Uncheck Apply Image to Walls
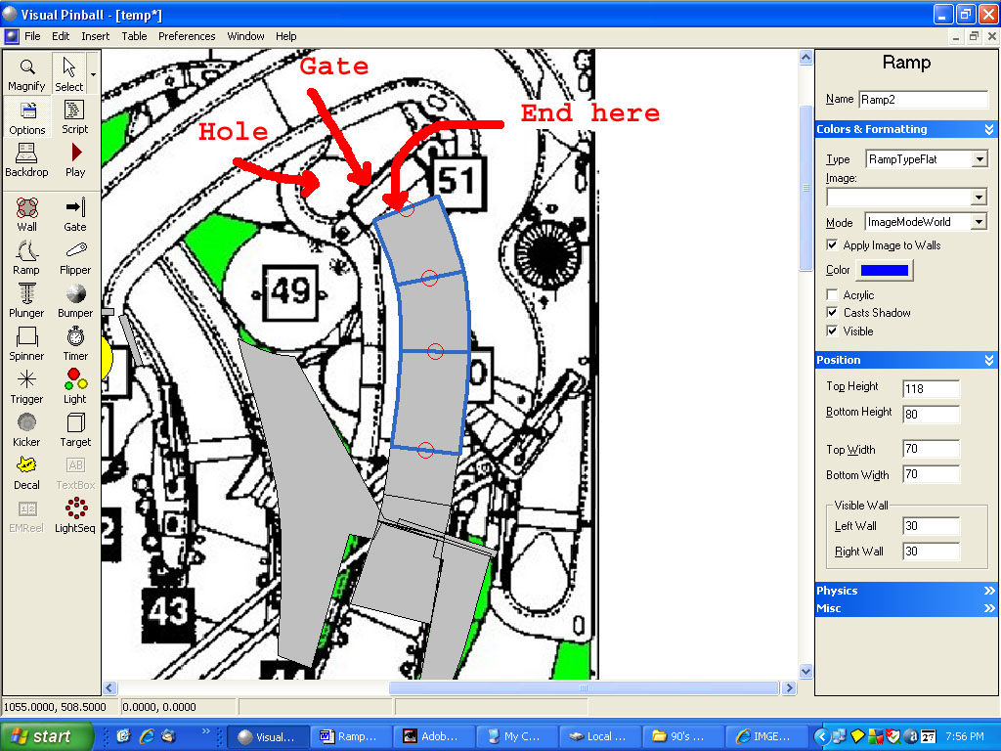The image size is (1001, 751). 833,245
